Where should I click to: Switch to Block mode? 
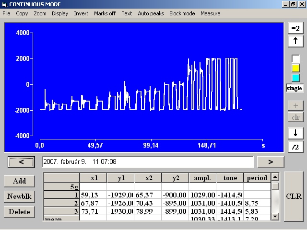pyautogui.click(x=182, y=13)
